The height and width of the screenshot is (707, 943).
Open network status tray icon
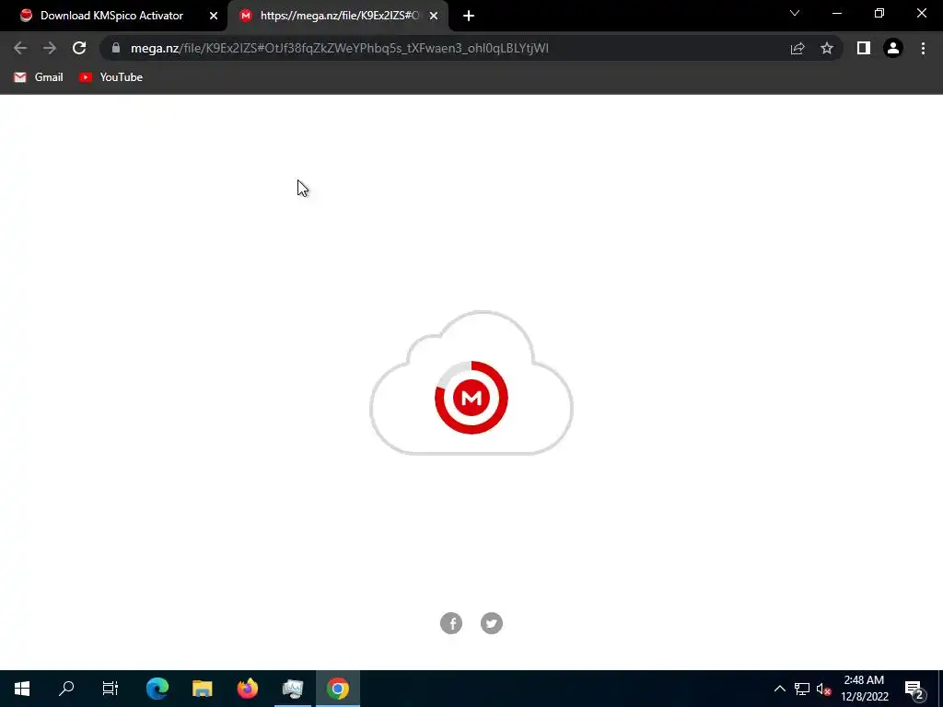pos(802,689)
